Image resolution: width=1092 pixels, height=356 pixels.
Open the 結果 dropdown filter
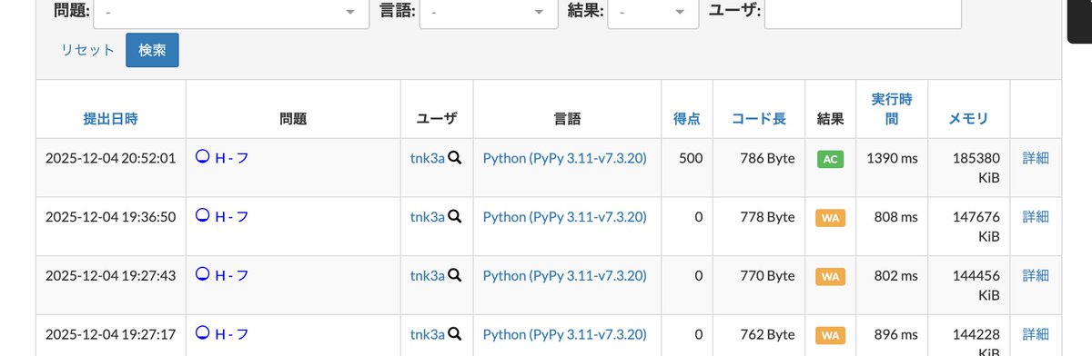tap(652, 12)
